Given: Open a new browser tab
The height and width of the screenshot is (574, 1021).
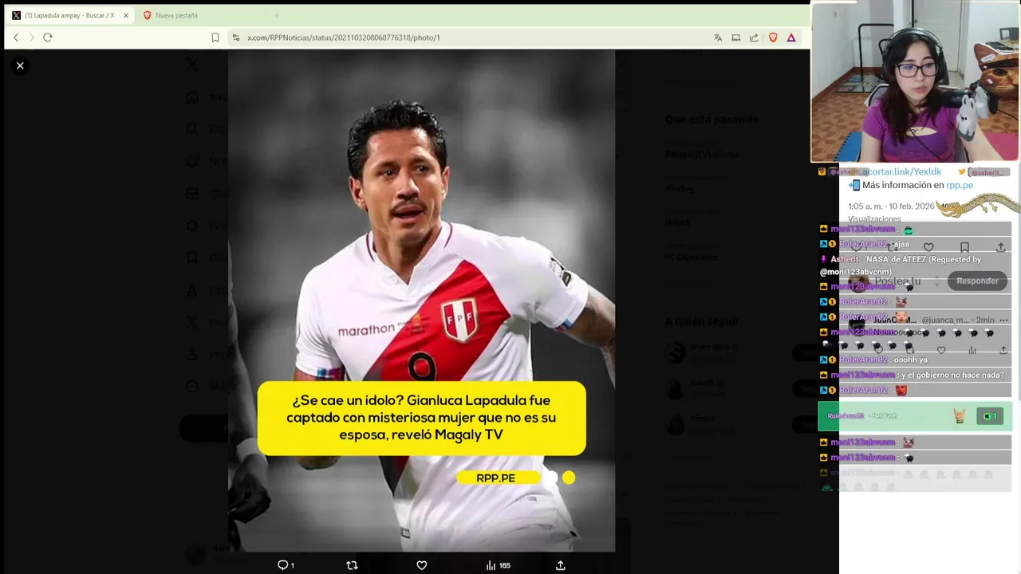Looking at the screenshot, I should click(x=276, y=15).
